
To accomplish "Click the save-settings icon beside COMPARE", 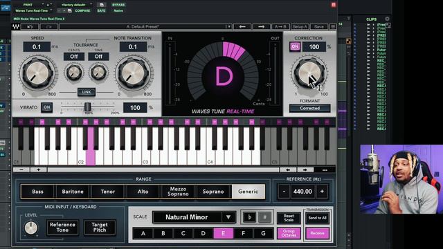I will coord(69,11).
